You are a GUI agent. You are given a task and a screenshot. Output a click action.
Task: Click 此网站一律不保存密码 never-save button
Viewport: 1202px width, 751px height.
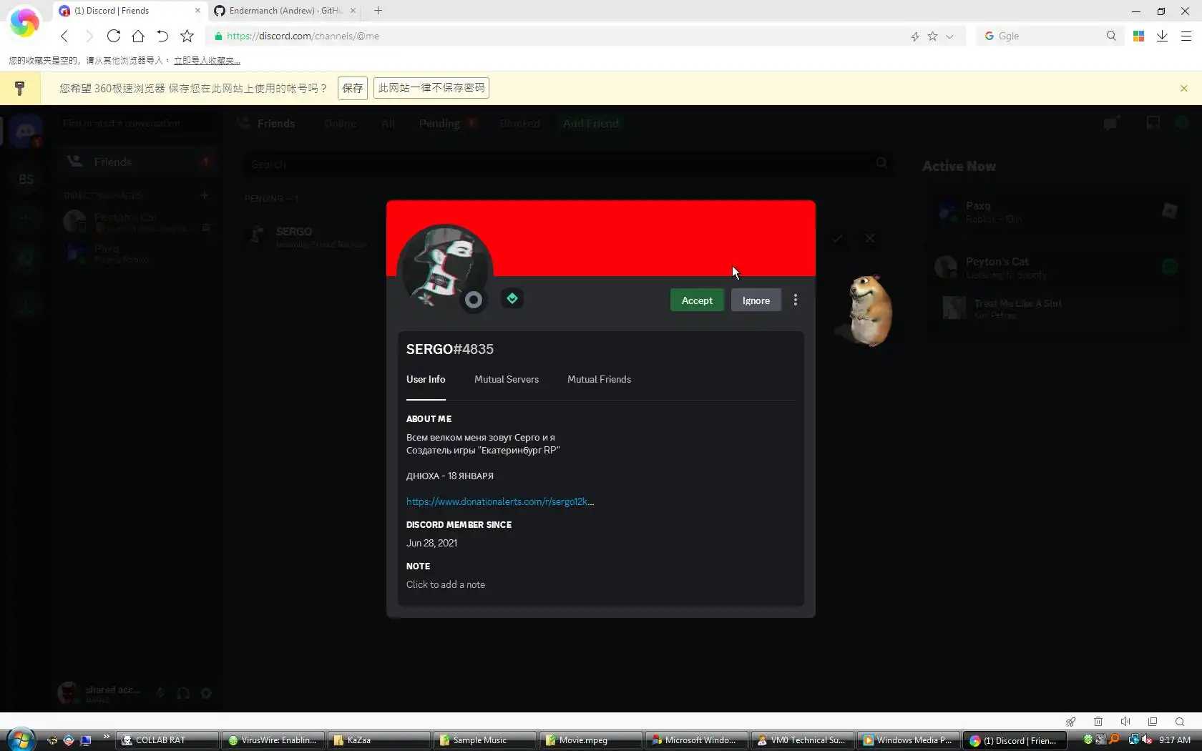click(431, 88)
